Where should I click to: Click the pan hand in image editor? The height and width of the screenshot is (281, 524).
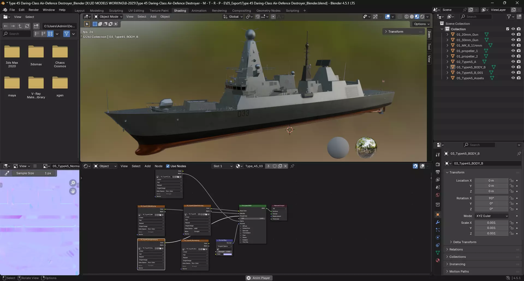click(73, 191)
